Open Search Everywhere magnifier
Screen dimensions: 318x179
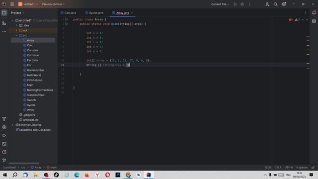[275, 4]
